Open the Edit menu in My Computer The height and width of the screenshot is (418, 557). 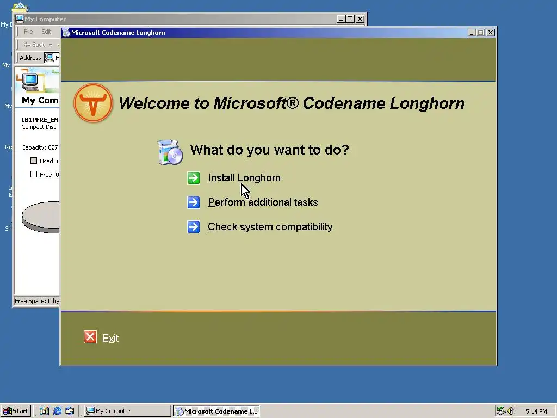coord(46,32)
